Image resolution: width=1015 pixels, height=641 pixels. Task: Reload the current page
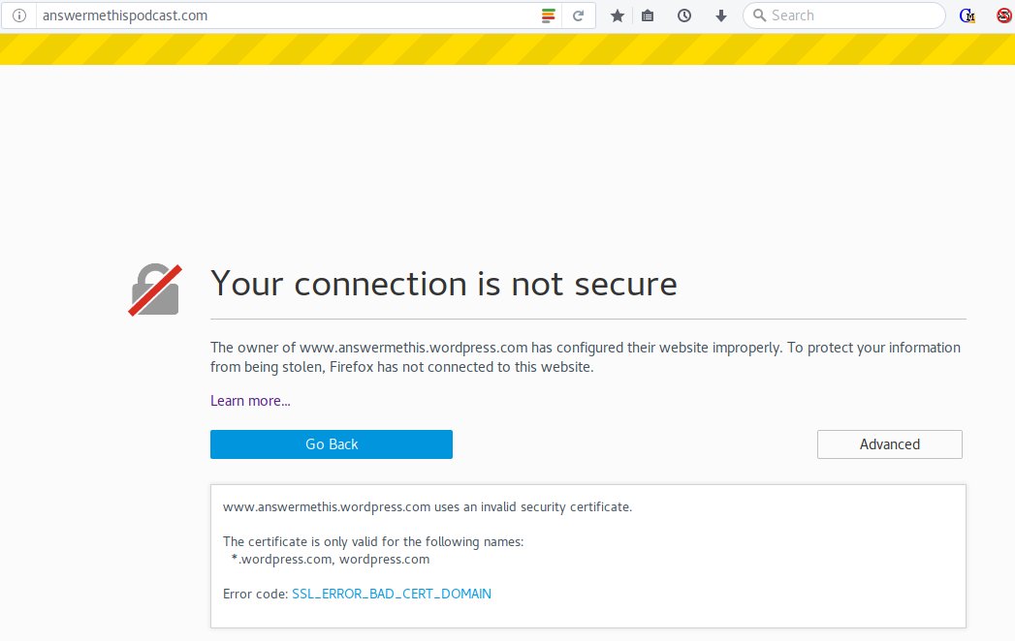pos(578,15)
